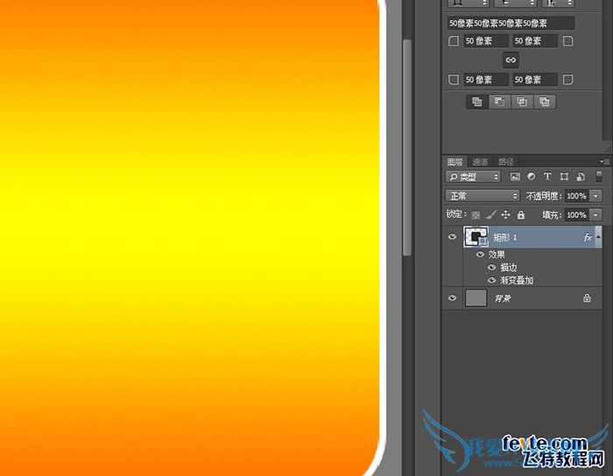Open the 不透明度 opacity slider arrow
This screenshot has height=476, width=613.
pos(595,196)
